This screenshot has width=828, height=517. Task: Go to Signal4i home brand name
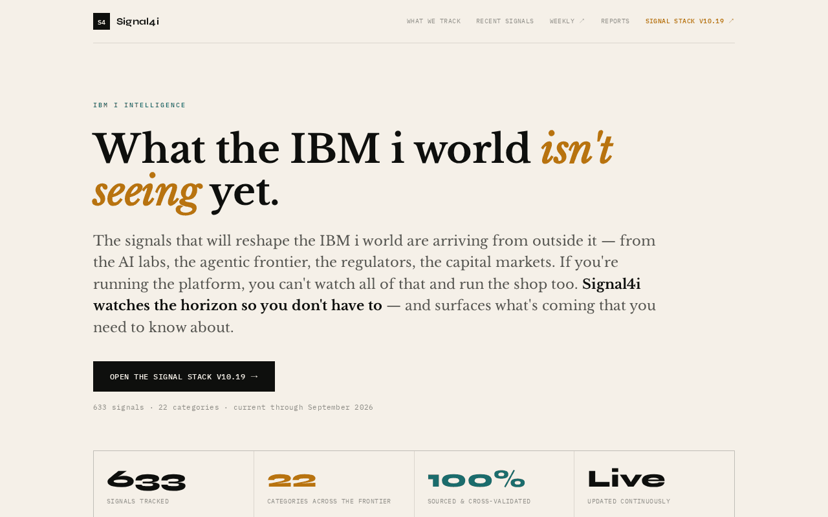click(138, 21)
